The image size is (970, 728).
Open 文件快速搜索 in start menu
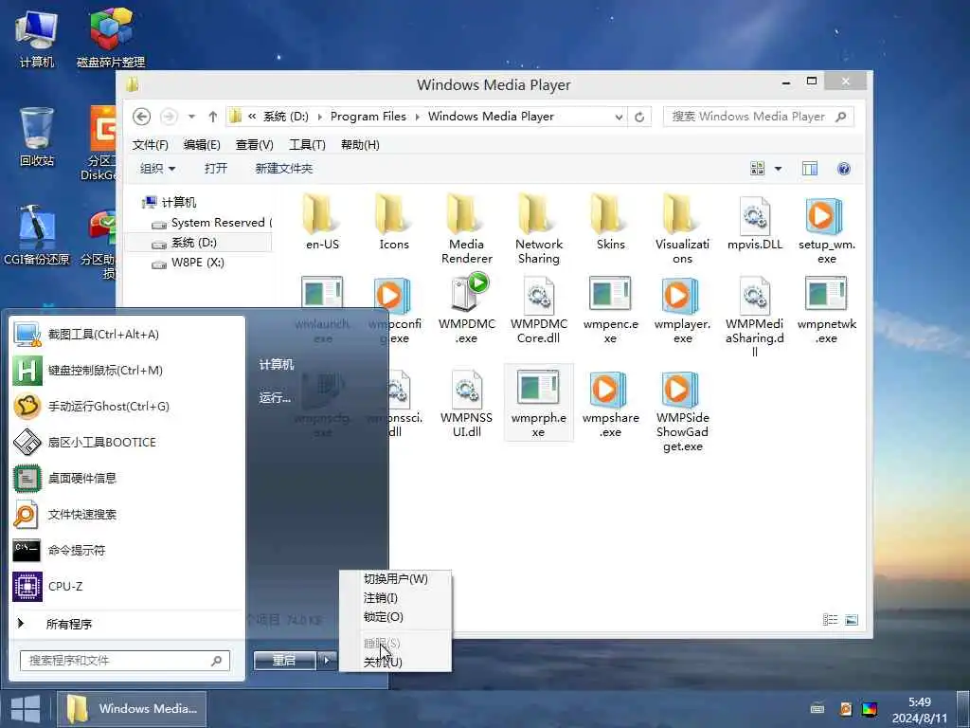click(127, 514)
